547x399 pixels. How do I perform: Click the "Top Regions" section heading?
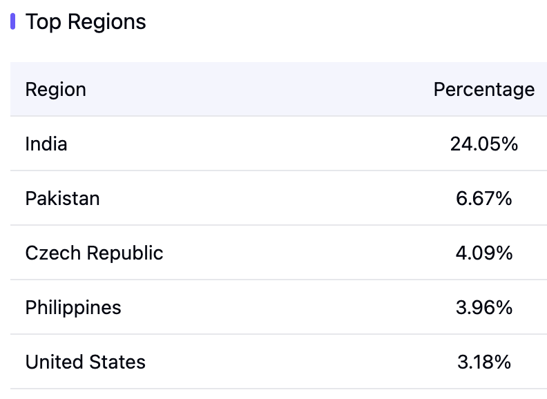click(86, 22)
